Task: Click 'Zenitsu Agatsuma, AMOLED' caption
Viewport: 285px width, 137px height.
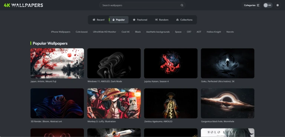Action: pos(158,121)
